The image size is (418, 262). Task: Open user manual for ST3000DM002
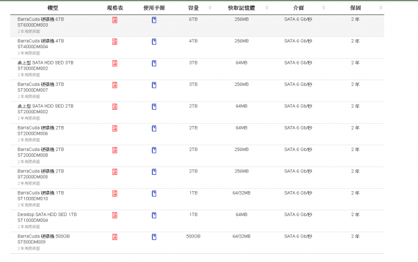pyautogui.click(x=154, y=63)
